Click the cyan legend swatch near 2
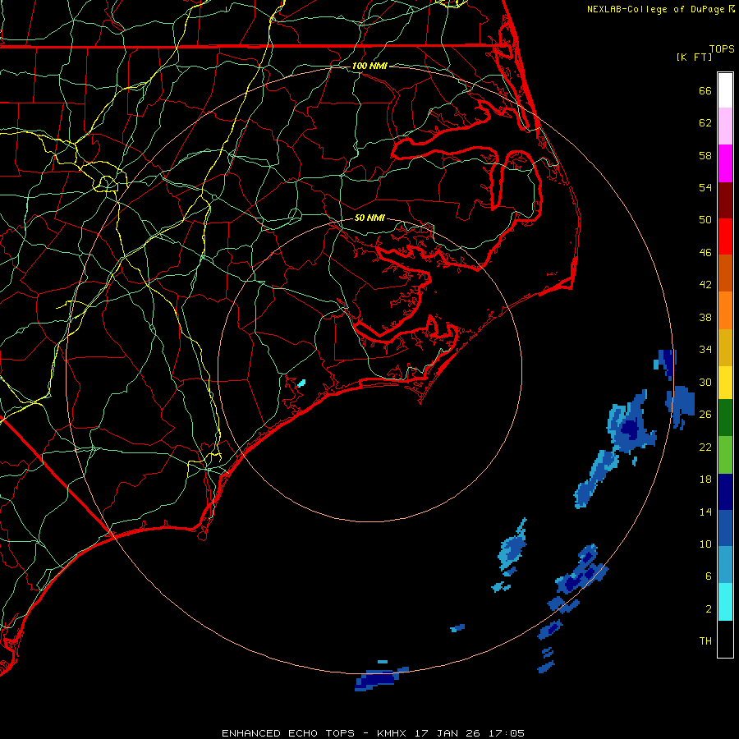The width and height of the screenshot is (739, 739). click(x=725, y=602)
